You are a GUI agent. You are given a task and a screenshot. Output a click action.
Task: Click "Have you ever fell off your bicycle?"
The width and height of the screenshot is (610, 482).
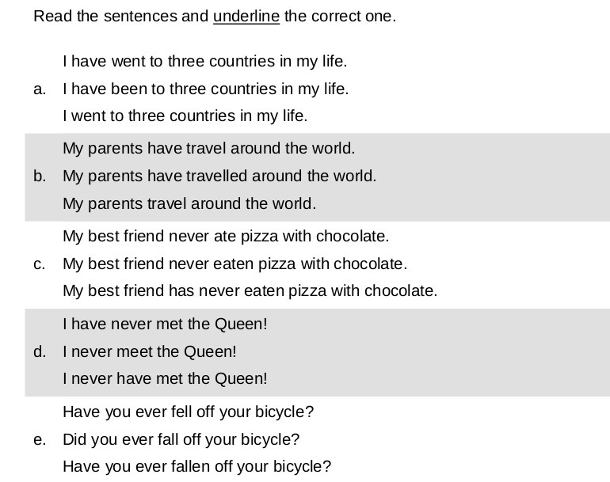[188, 412]
